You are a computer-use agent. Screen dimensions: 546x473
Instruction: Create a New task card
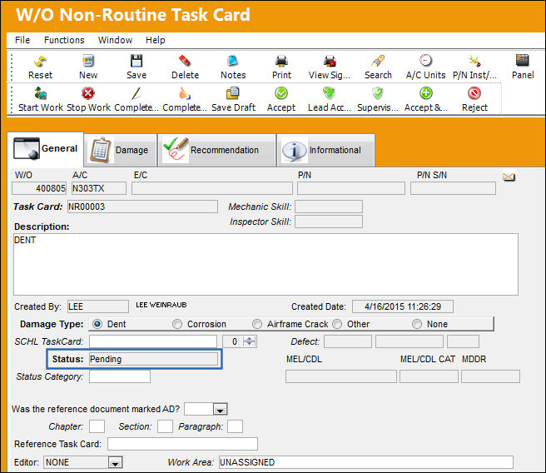tap(88, 61)
